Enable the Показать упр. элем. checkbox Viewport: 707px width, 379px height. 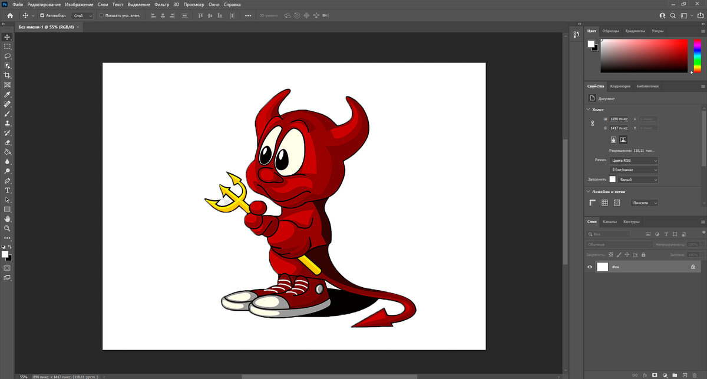[101, 16]
